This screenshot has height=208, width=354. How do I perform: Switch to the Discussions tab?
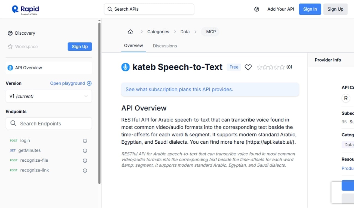pyautogui.click(x=165, y=46)
